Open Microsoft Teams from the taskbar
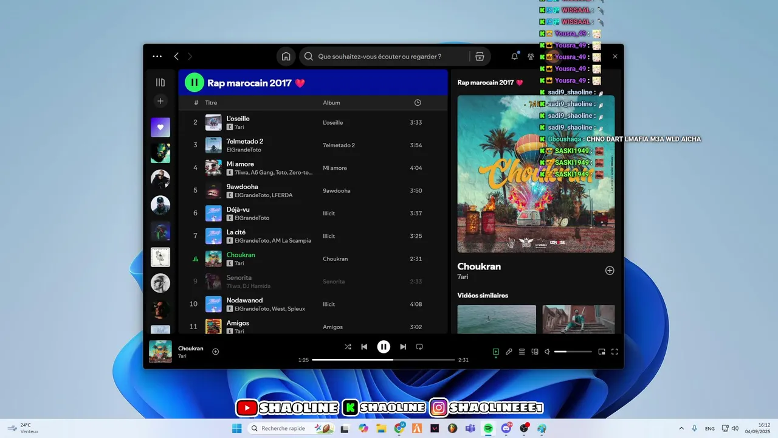 coord(470,428)
